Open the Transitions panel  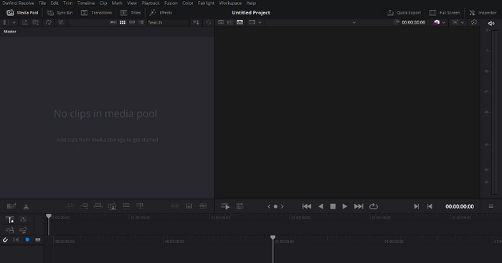(96, 13)
